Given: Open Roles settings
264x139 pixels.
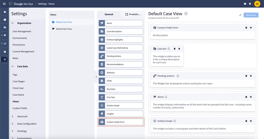Looking at the screenshot, I should tap(15, 58).
